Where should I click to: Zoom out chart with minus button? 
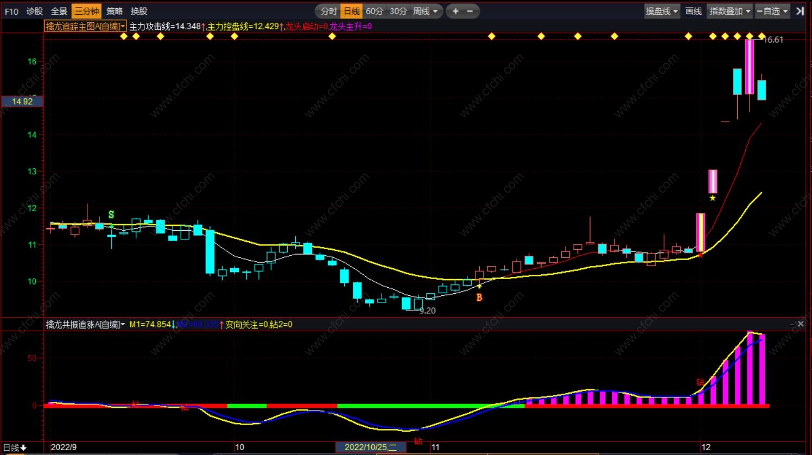pyautogui.click(x=470, y=11)
